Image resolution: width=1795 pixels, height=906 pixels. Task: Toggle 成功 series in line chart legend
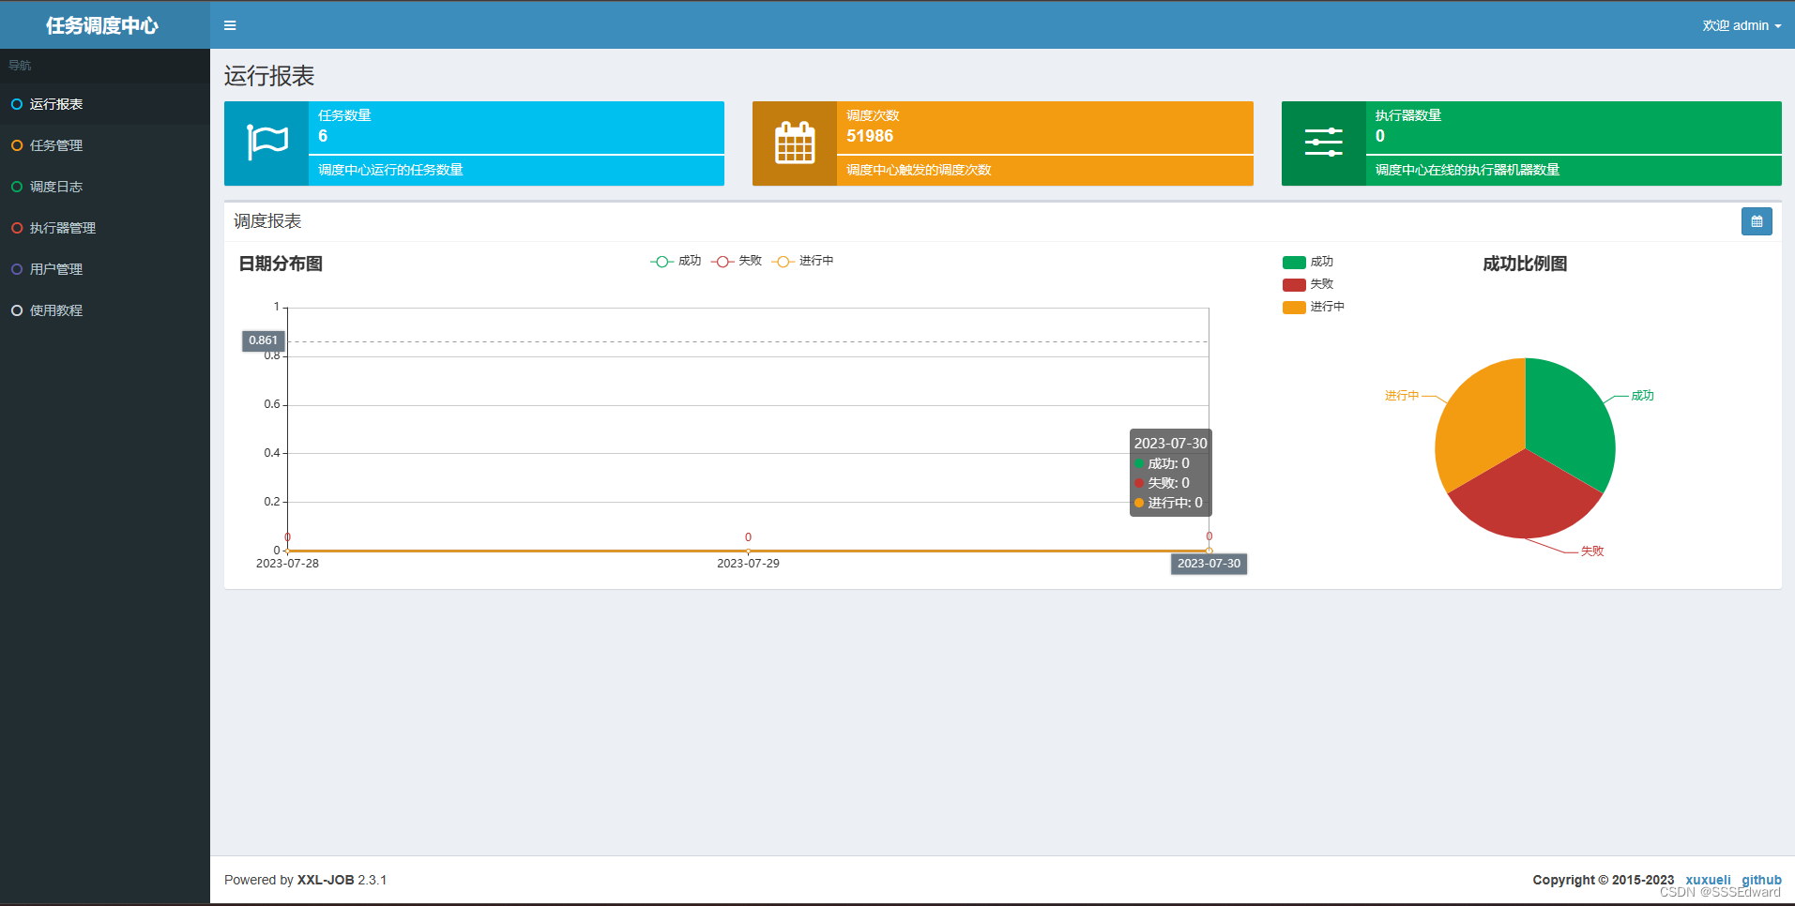click(x=676, y=261)
